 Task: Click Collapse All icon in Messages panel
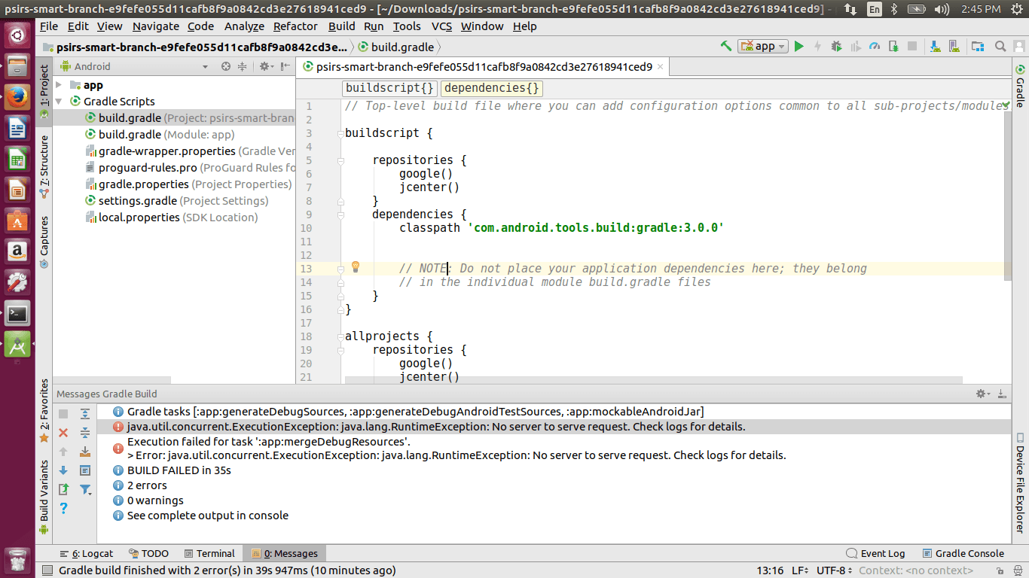coord(85,433)
